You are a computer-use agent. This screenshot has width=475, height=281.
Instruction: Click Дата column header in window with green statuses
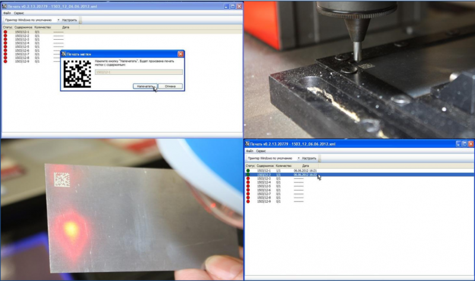click(305, 166)
